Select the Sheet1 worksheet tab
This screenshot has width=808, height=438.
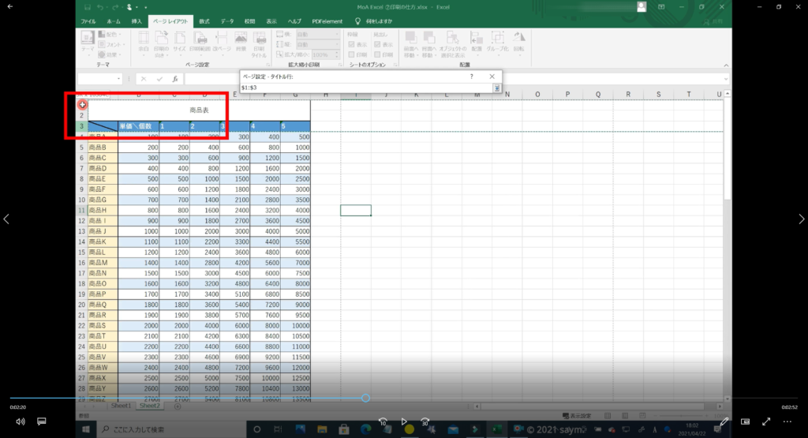(x=120, y=406)
